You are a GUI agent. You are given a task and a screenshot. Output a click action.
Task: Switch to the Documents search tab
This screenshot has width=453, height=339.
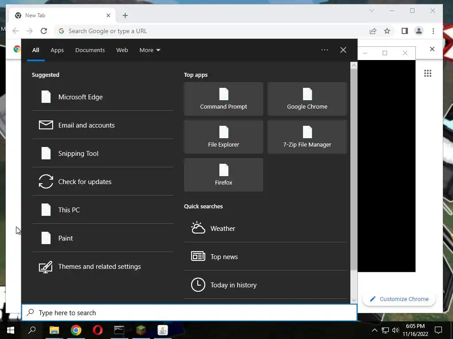pos(90,50)
